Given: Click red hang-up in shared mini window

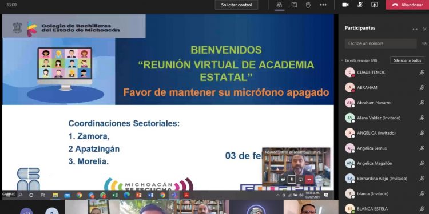Looking at the screenshot, I should point(309,179).
